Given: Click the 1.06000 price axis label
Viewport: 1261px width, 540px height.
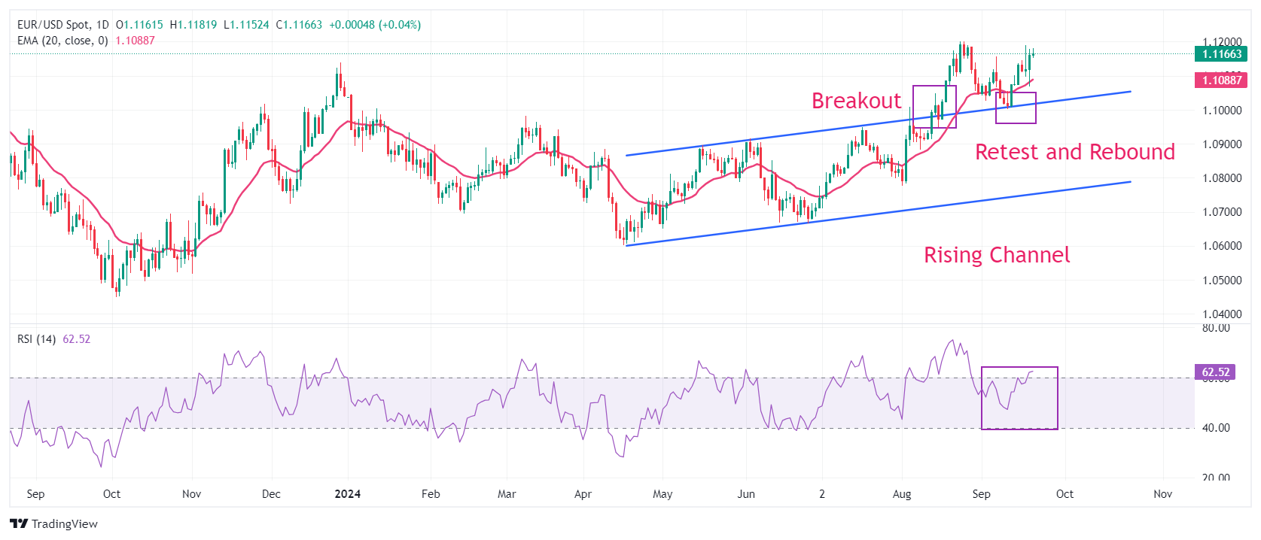Looking at the screenshot, I should coord(1221,246).
